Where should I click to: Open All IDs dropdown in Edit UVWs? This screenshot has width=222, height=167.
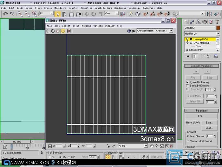(133, 146)
